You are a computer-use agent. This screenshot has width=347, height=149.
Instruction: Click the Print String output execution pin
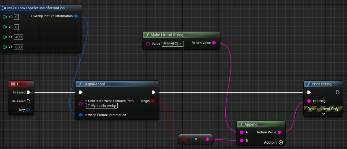[x=338, y=92]
